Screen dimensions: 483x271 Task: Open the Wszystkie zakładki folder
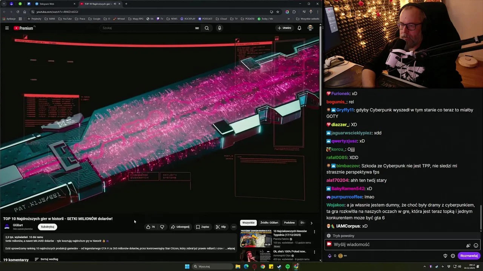(308, 18)
